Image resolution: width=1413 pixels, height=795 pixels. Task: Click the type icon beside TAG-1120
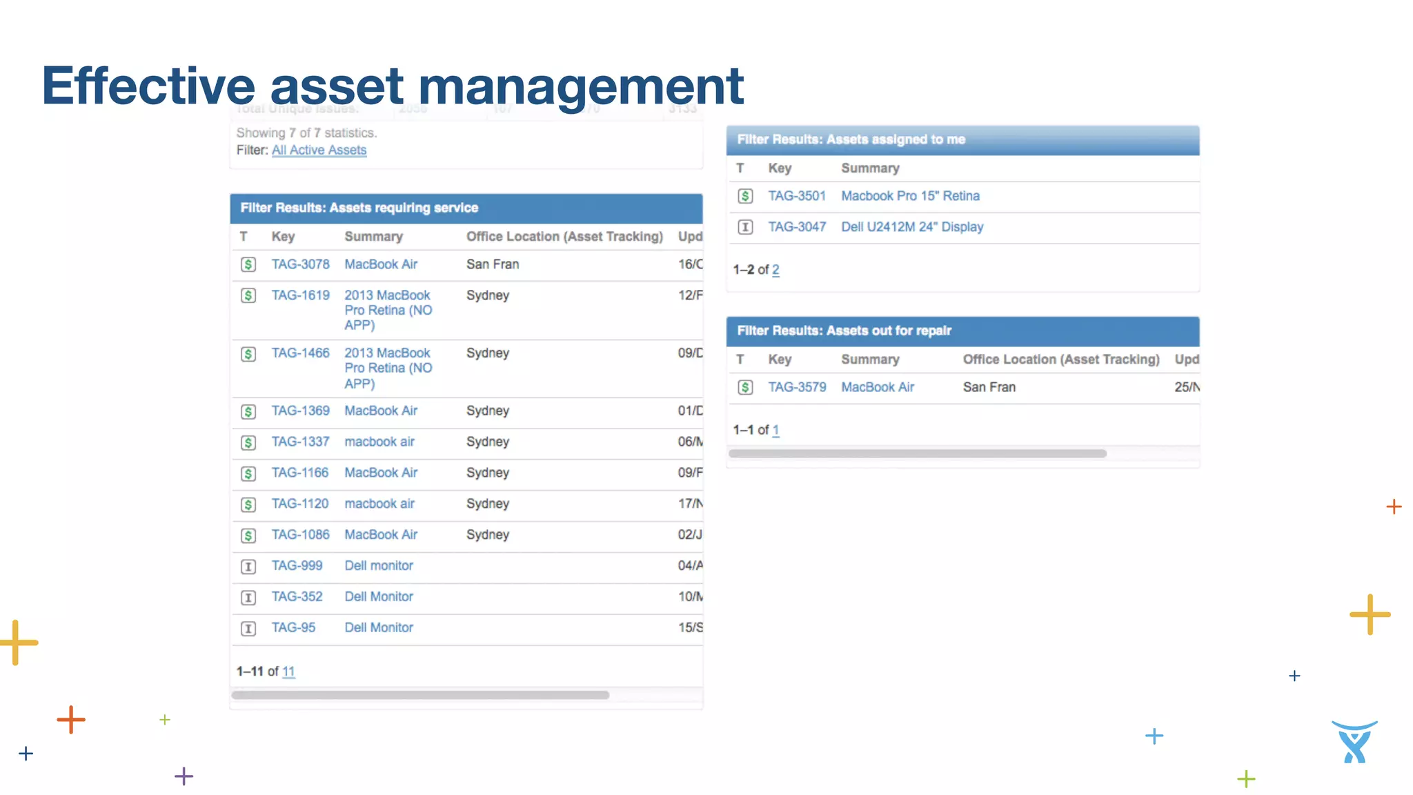click(x=248, y=504)
